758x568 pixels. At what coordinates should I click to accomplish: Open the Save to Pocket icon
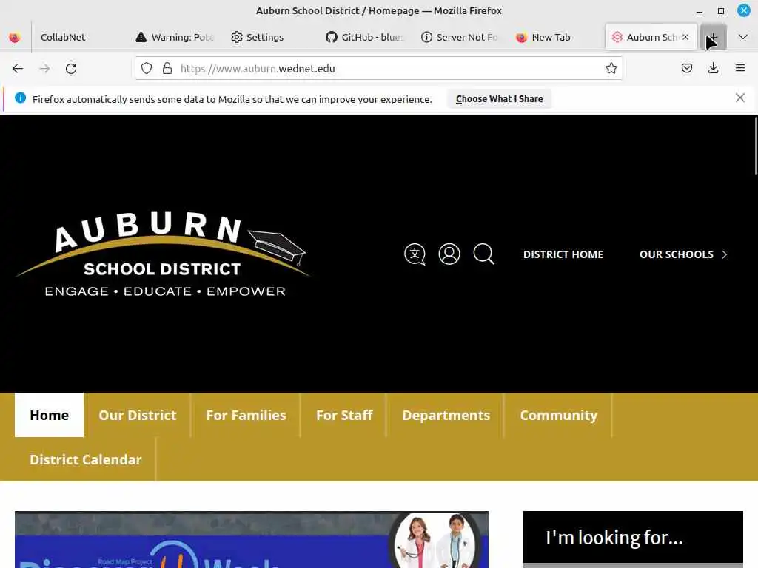point(686,69)
